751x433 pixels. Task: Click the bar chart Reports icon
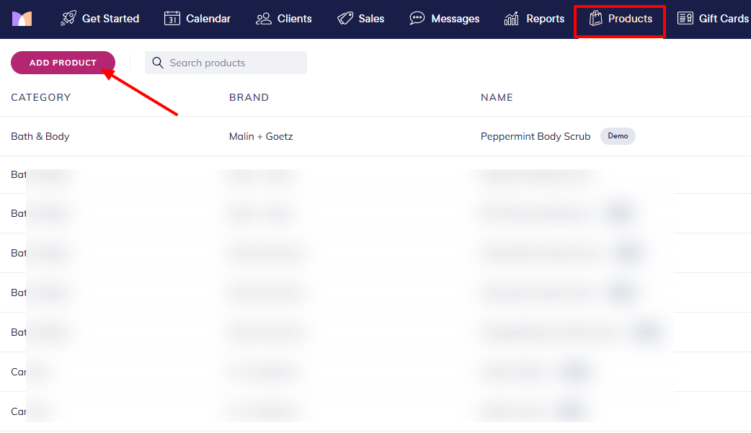(x=512, y=19)
